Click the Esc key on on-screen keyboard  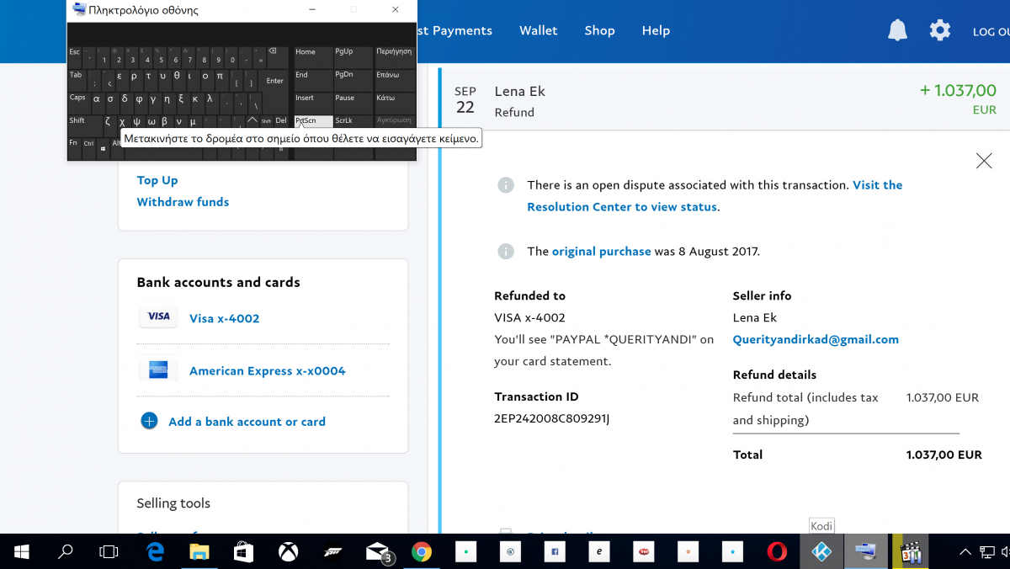(75, 56)
